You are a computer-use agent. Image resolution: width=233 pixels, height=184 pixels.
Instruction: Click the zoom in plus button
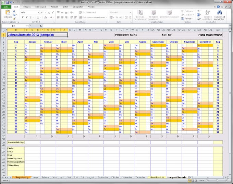(227, 181)
